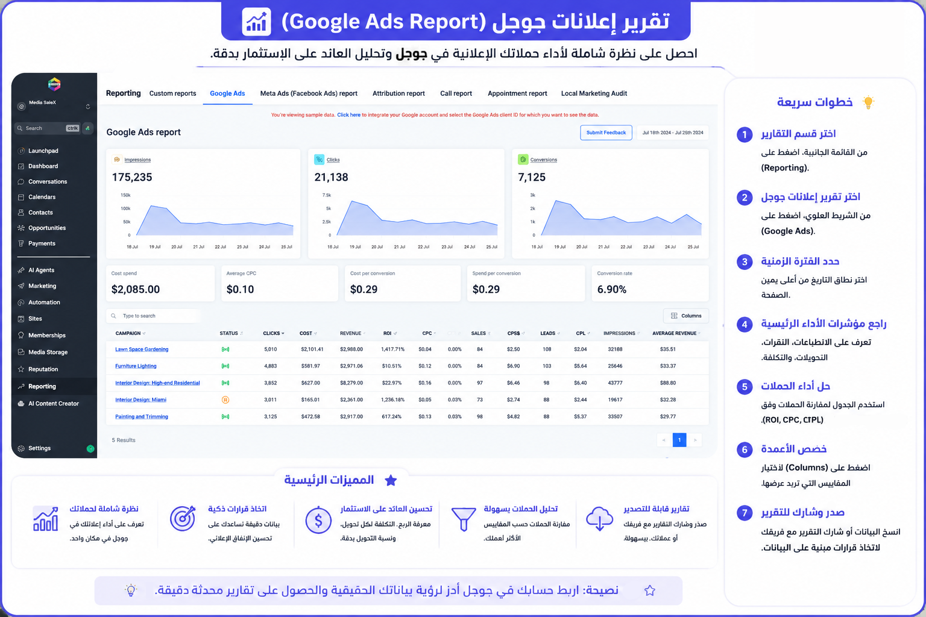Click the previous page arrow in pagination

[x=664, y=440]
